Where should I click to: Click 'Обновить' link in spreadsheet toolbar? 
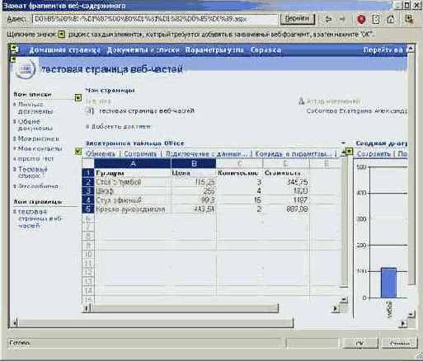(101, 153)
